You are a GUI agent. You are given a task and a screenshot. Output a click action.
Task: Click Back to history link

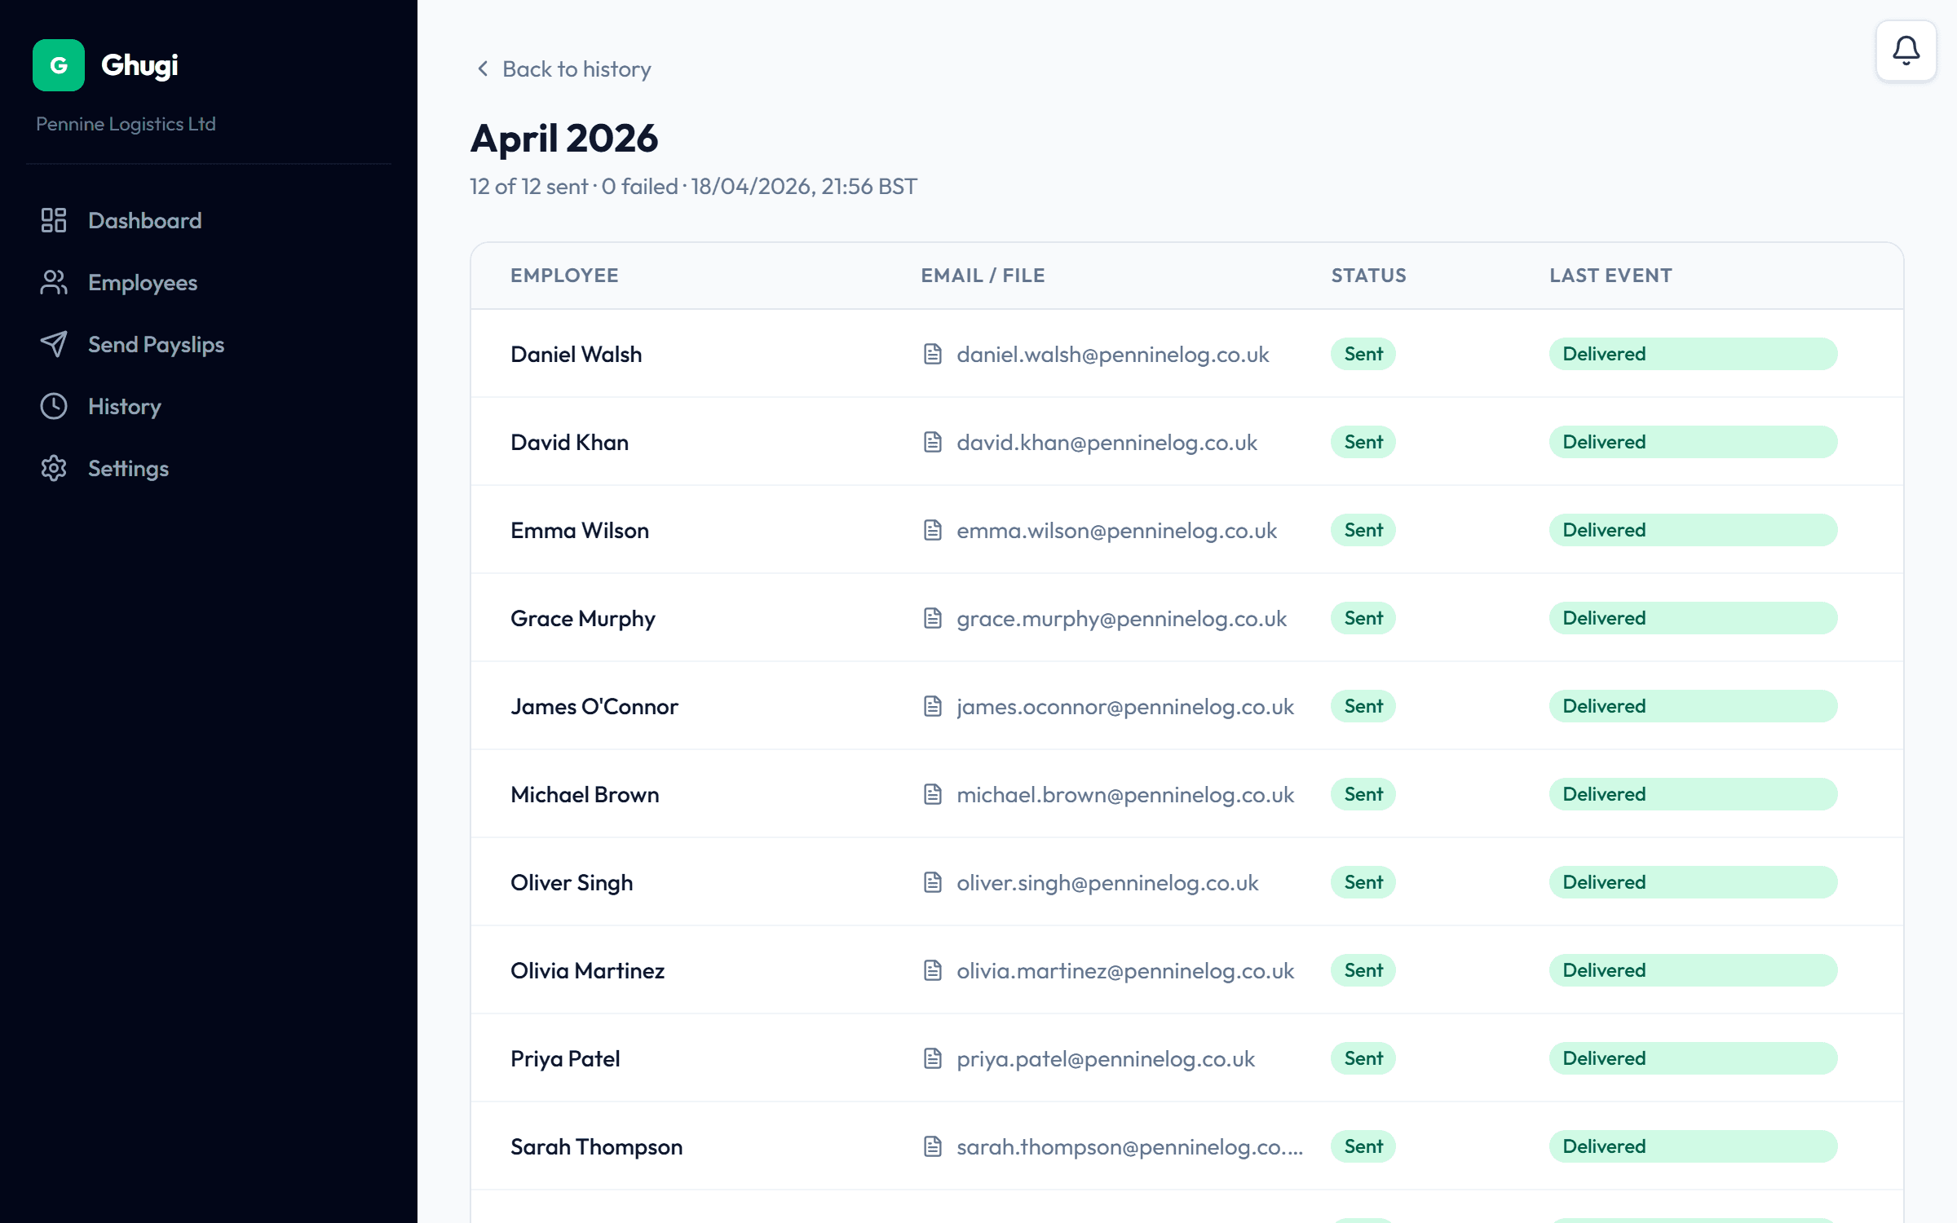(x=576, y=68)
